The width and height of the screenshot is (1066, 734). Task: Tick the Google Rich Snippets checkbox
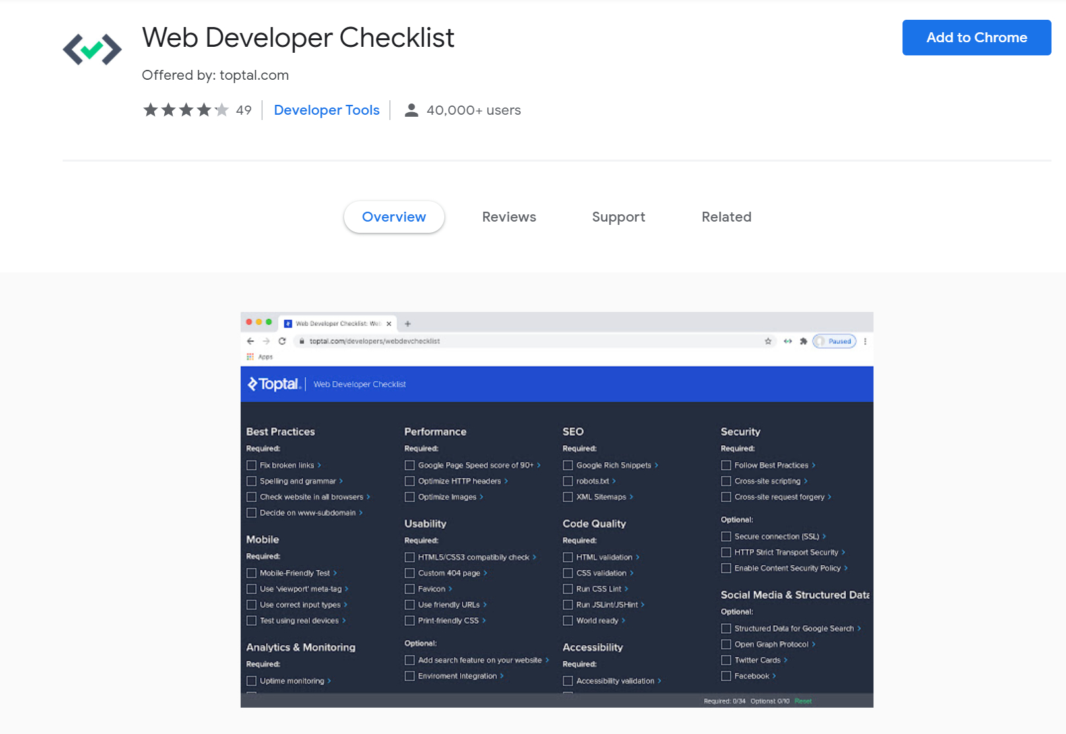pos(568,465)
